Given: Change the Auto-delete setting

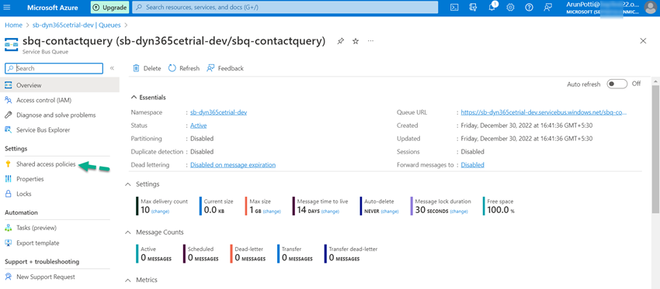Looking at the screenshot, I should 390,212.
